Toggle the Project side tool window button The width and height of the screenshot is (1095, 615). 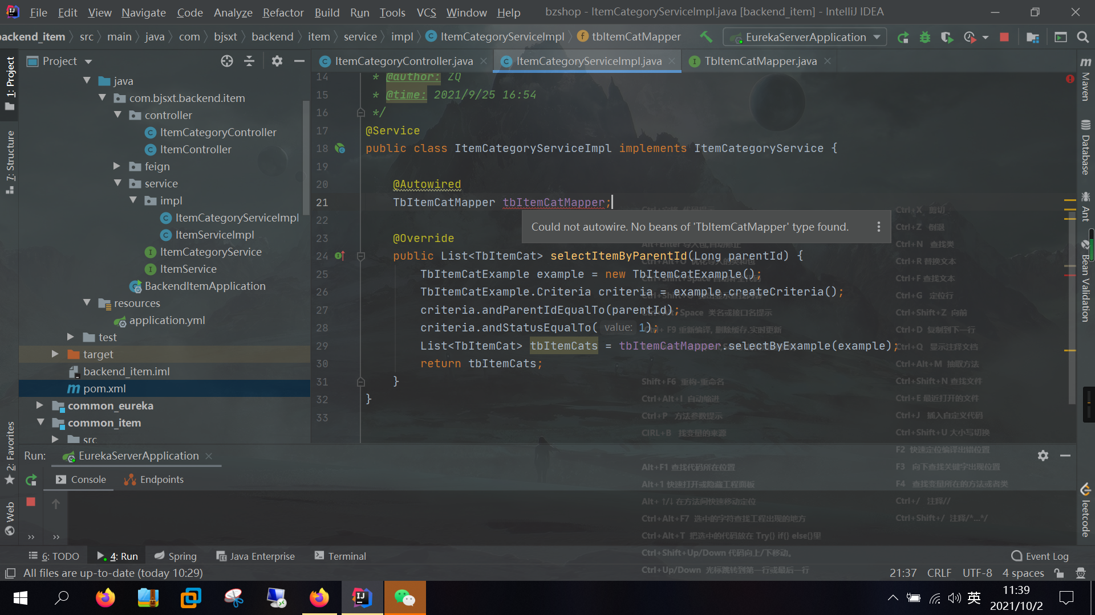tap(10, 84)
